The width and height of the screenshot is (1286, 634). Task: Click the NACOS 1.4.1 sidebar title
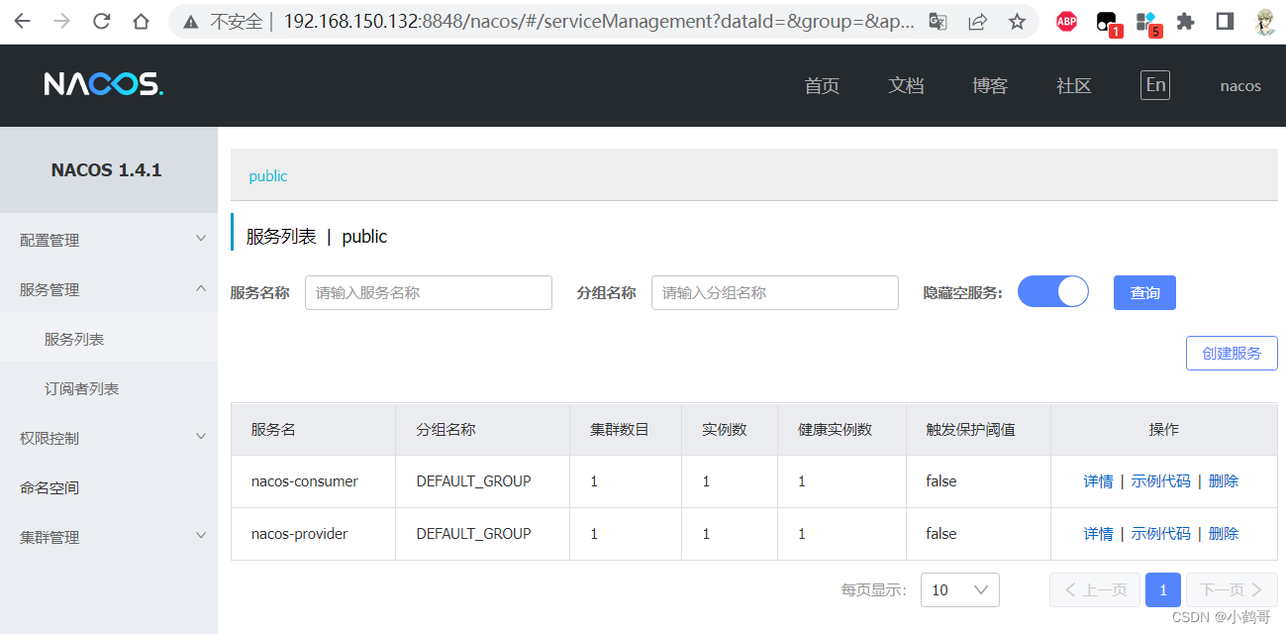[106, 170]
